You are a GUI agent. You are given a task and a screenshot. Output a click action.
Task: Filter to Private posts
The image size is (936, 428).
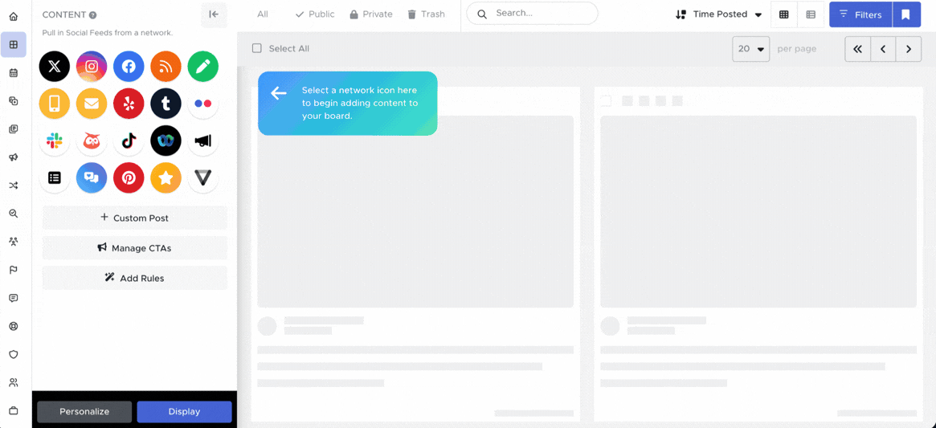(371, 14)
